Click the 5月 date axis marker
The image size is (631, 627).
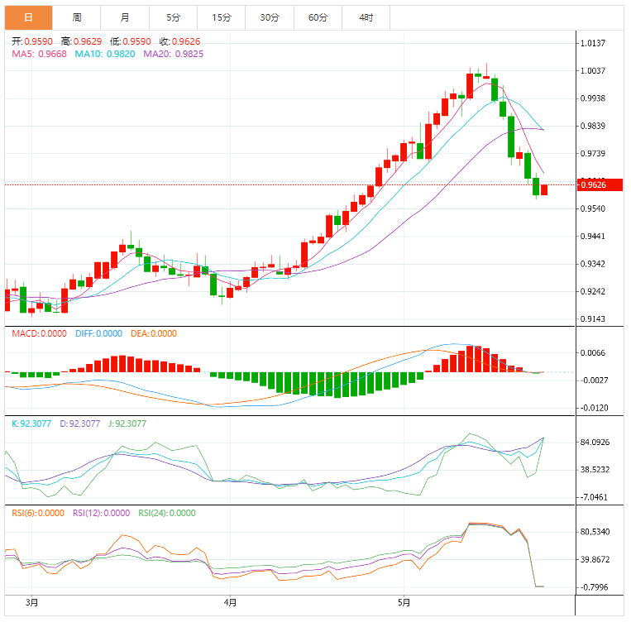[x=404, y=602]
